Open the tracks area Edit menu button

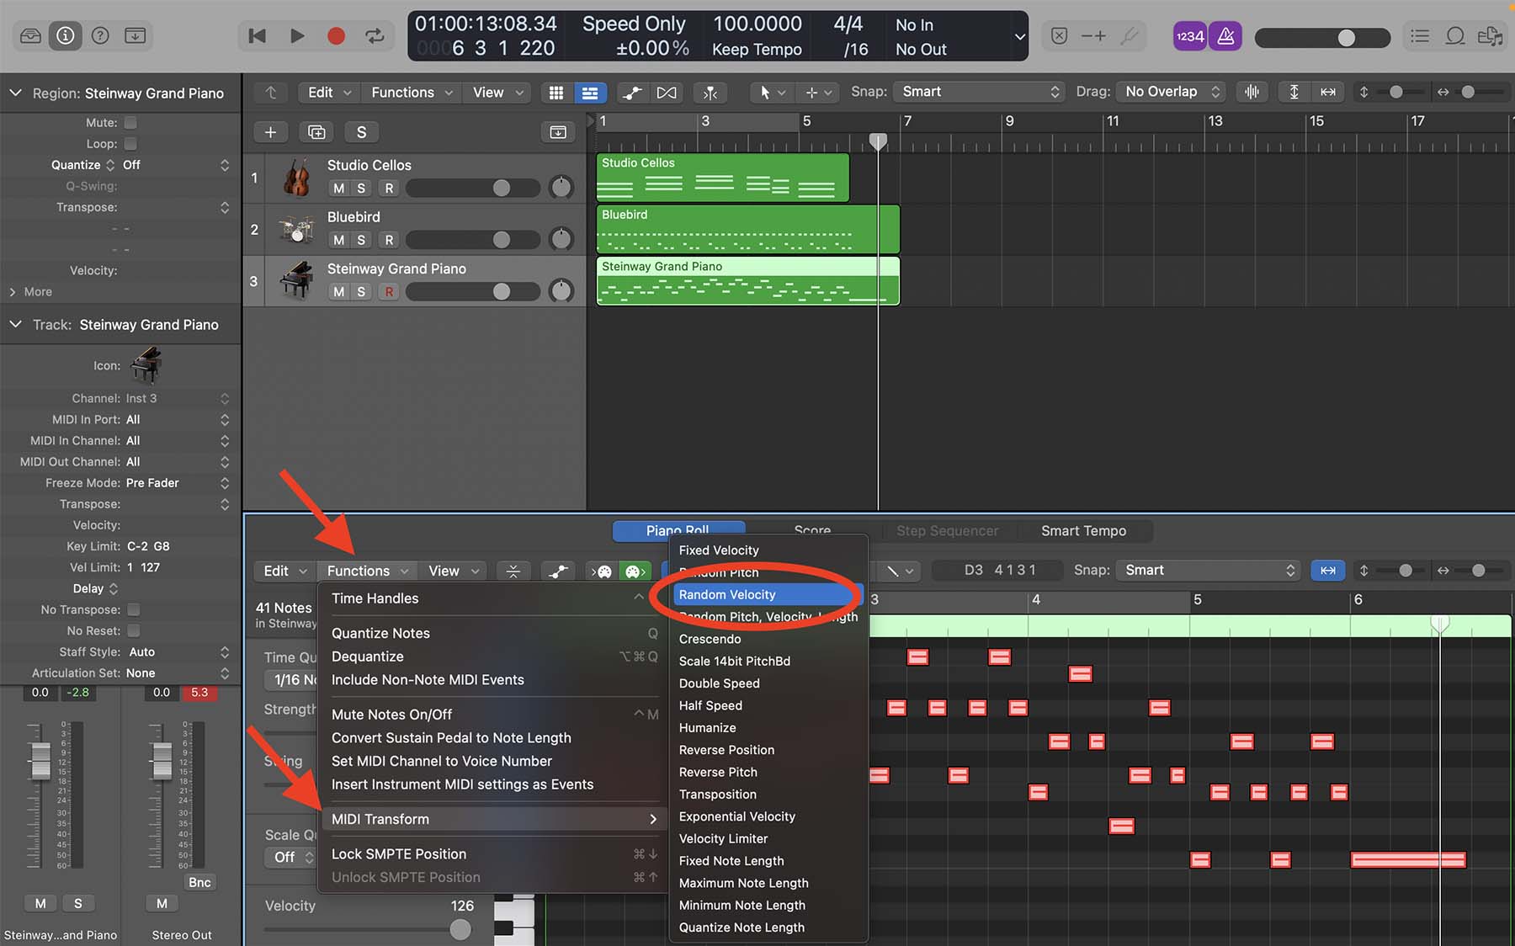tap(329, 93)
